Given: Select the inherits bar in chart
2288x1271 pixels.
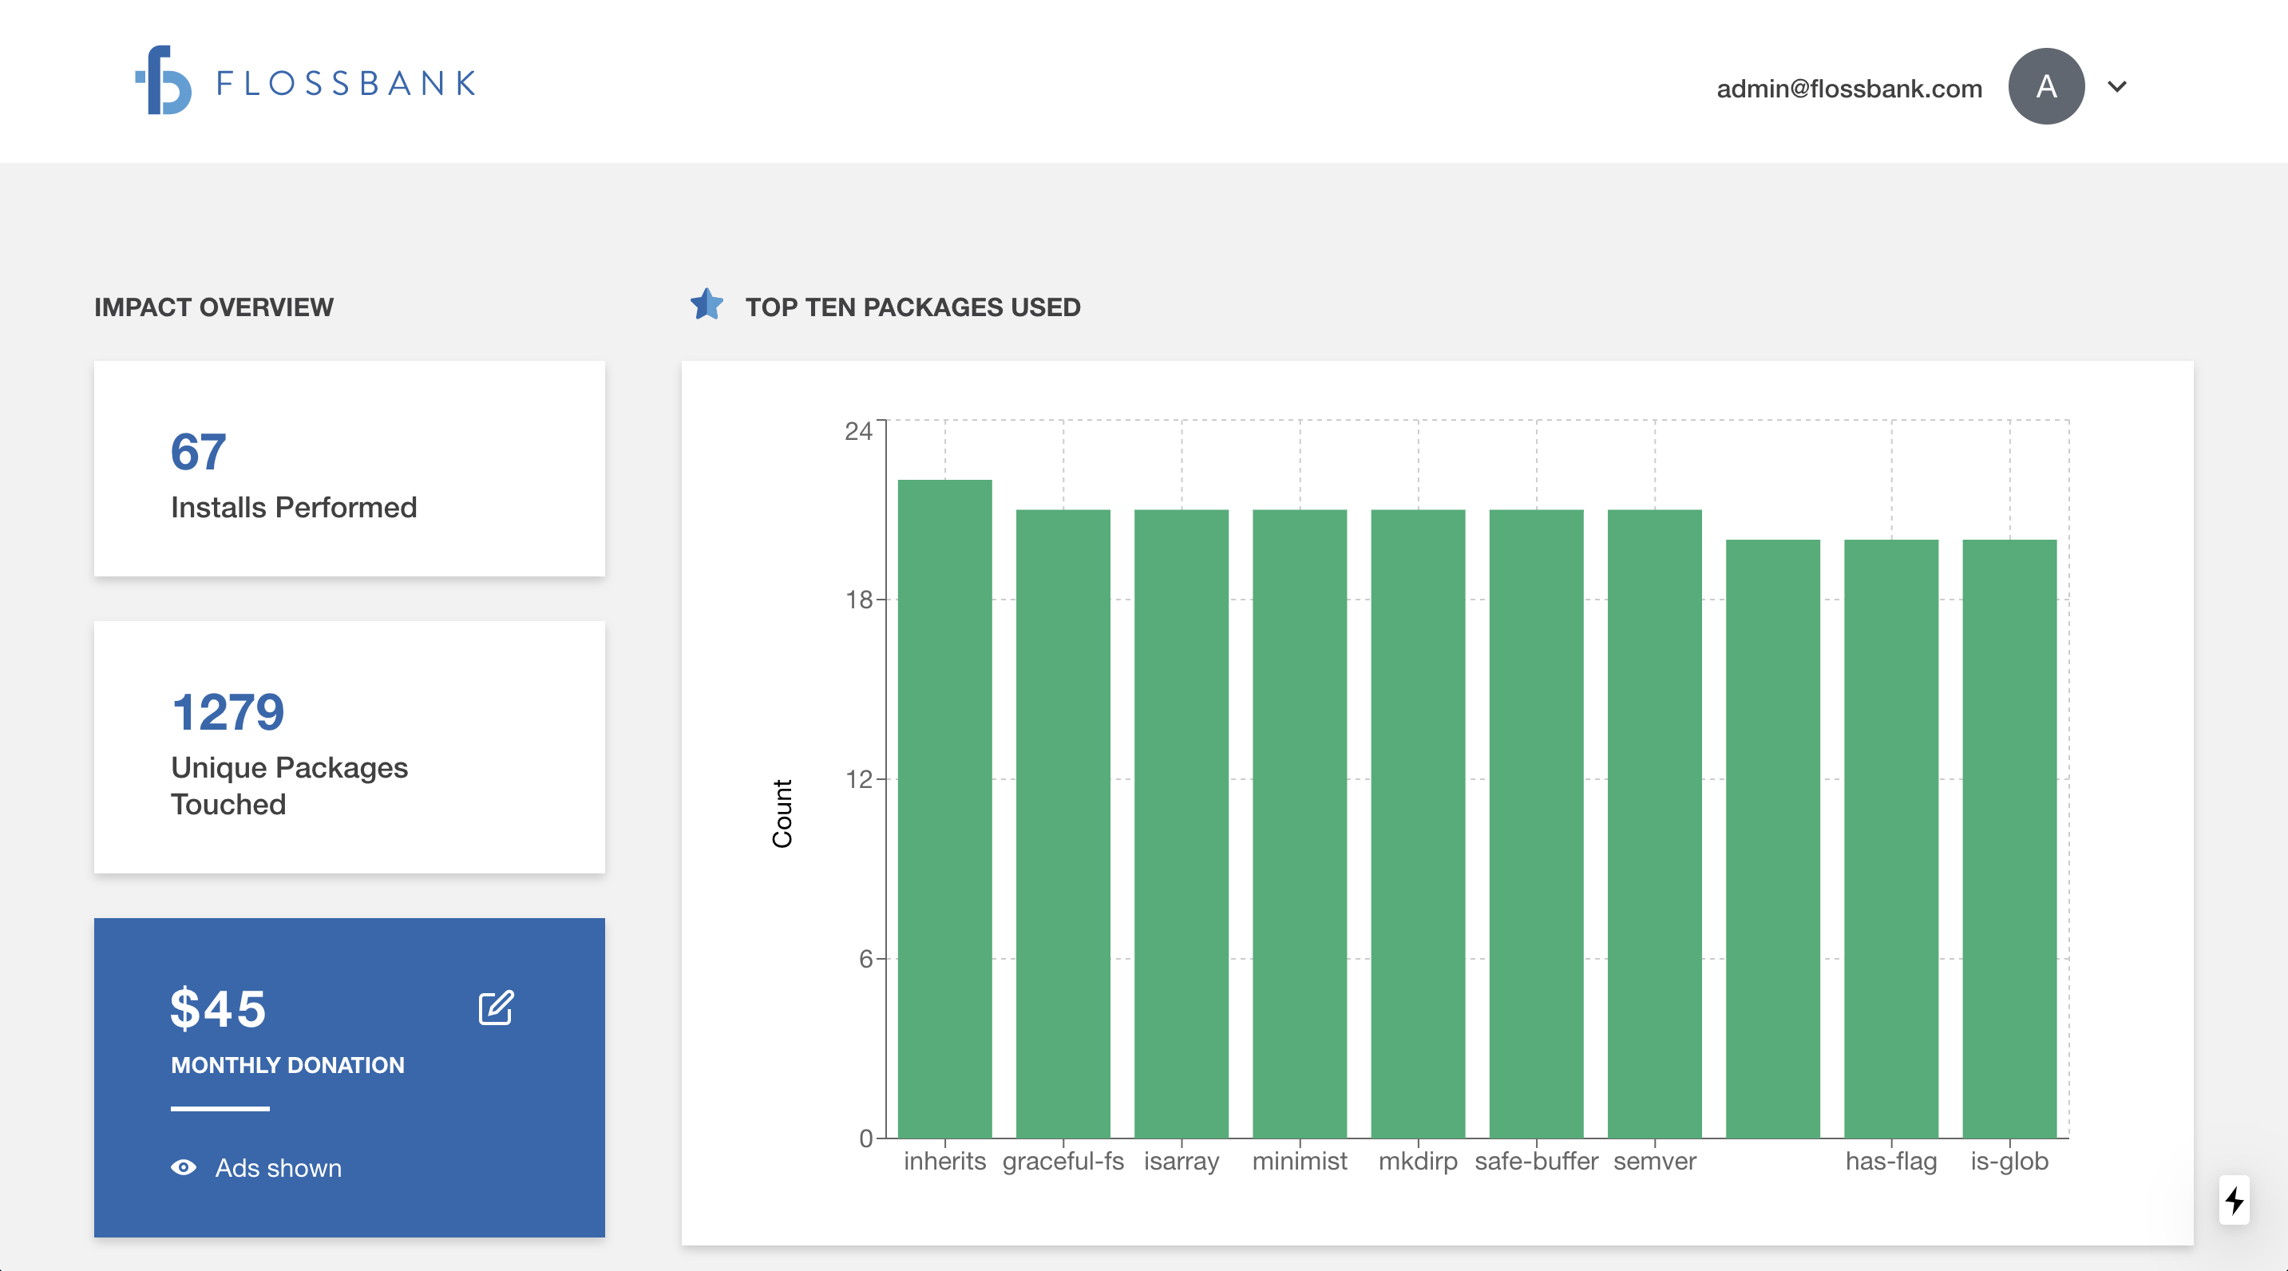Looking at the screenshot, I should 944,808.
